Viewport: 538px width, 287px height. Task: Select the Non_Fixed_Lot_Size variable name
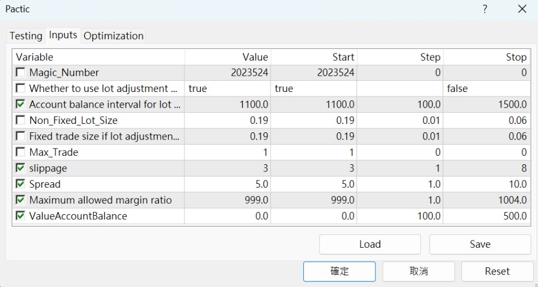(73, 121)
